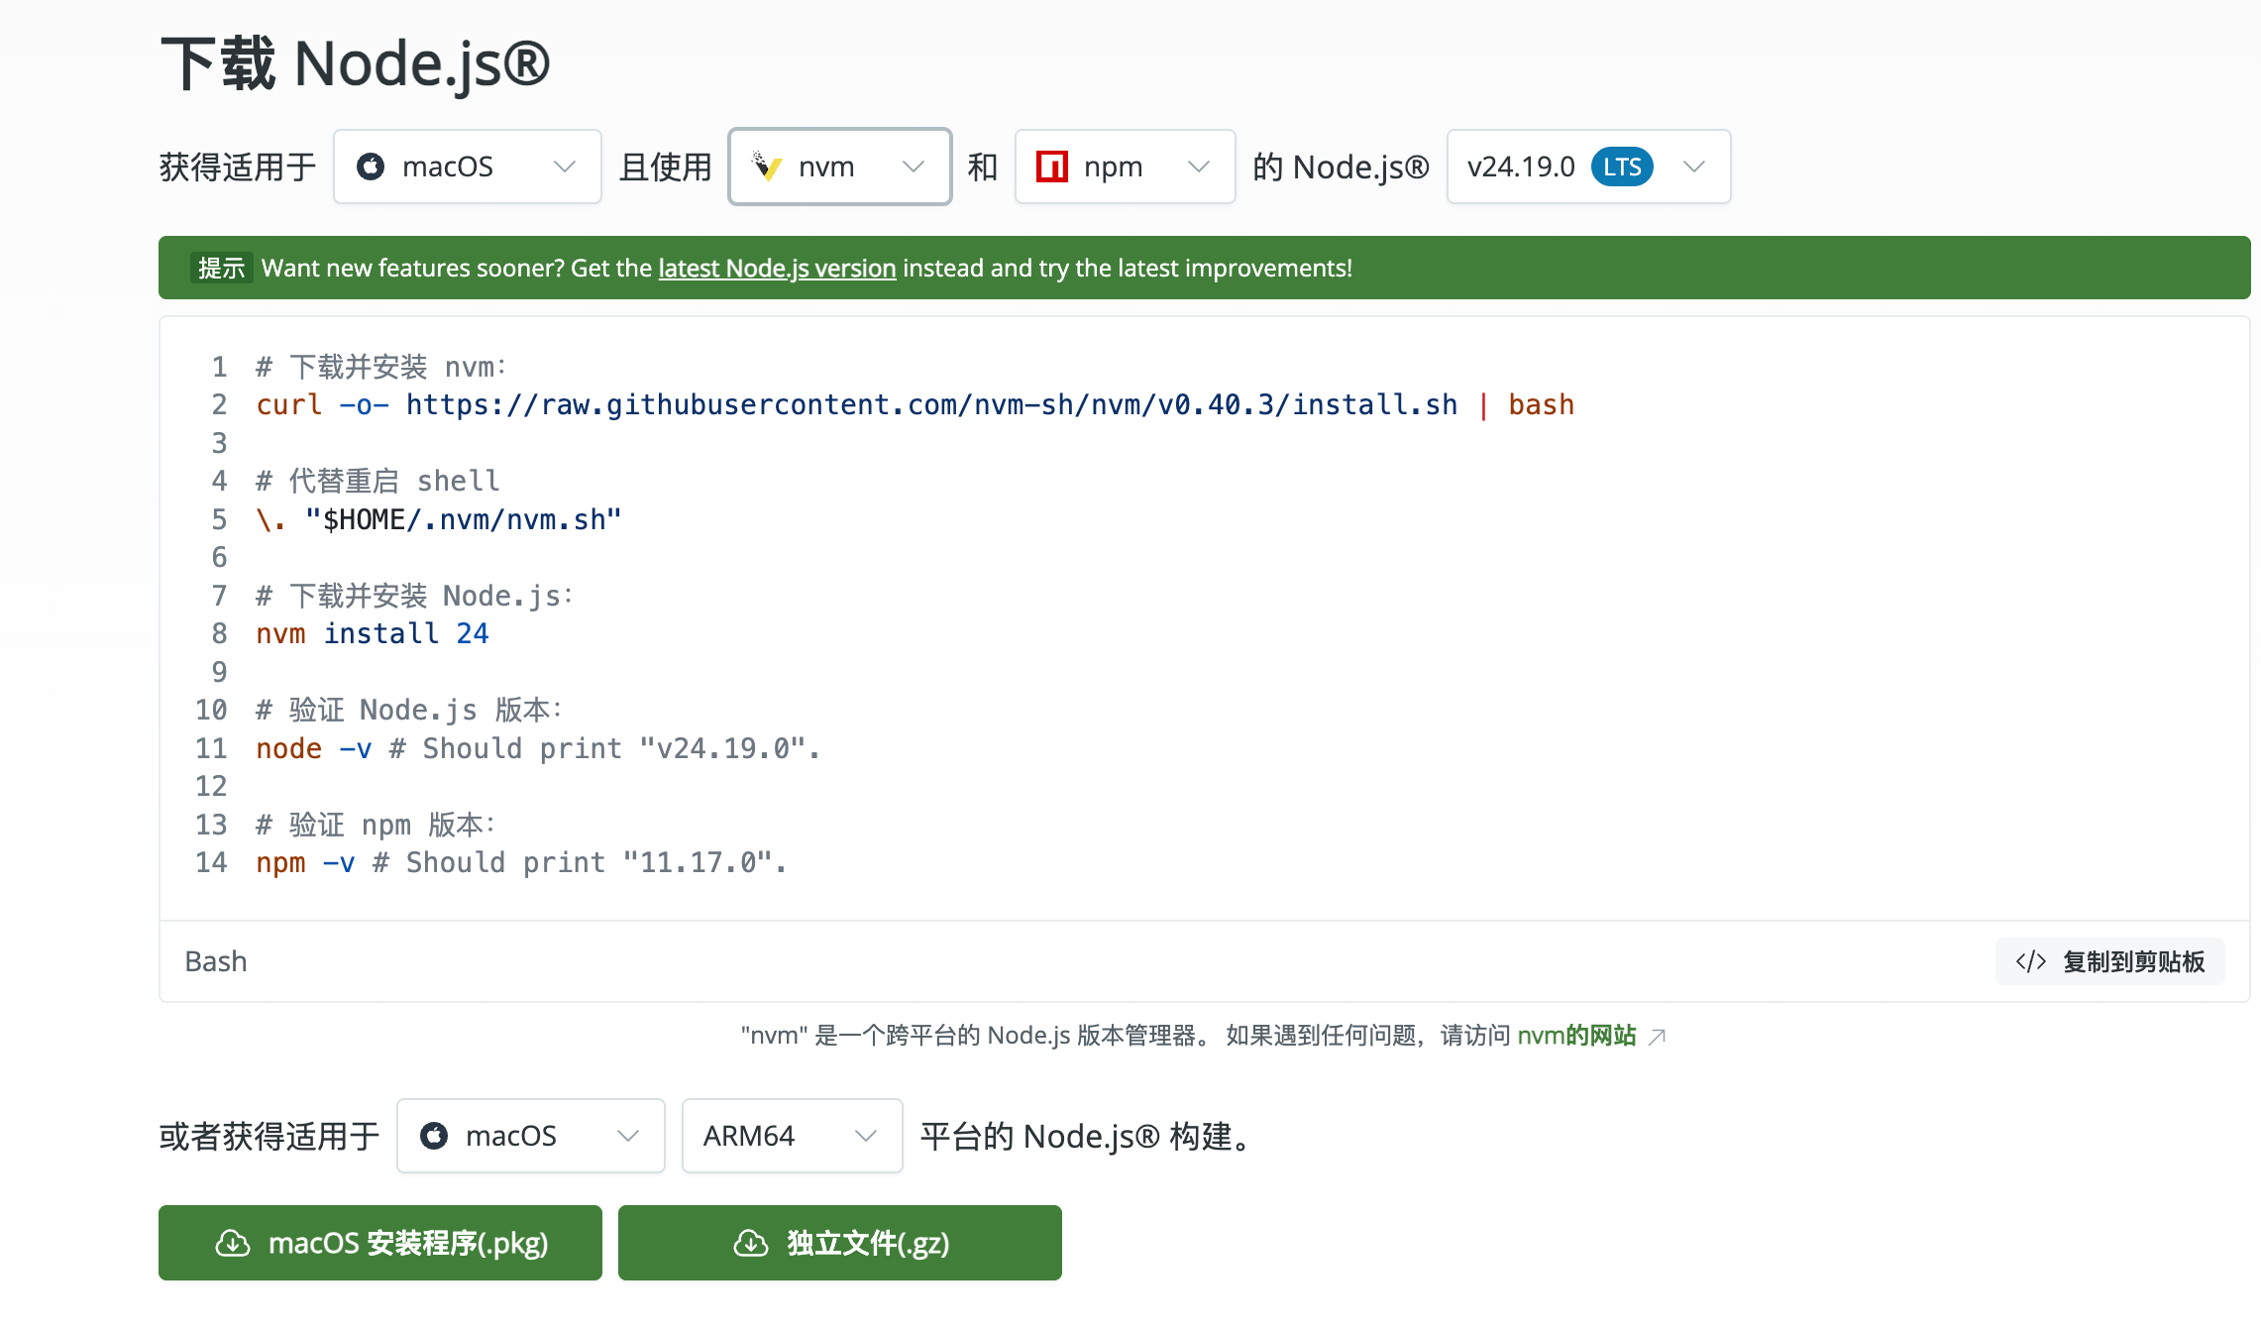Open the v24.19.0 LTS version dropdown
Screen dimensions: 2261x1332
pos(1588,166)
